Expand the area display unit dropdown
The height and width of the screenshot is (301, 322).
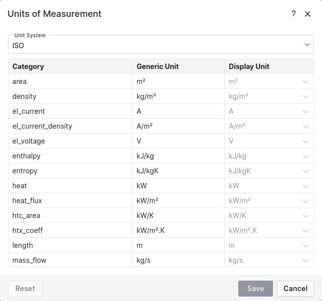306,81
